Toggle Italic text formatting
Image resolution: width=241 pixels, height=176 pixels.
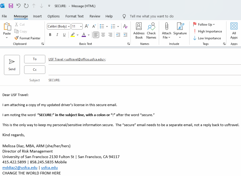(57, 35)
